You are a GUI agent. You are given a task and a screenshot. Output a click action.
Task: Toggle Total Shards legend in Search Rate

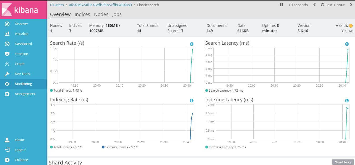pos(66,90)
